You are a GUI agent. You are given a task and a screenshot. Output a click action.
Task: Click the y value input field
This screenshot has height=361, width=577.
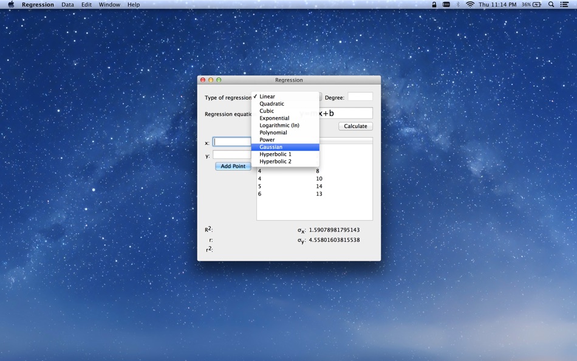pos(232,155)
